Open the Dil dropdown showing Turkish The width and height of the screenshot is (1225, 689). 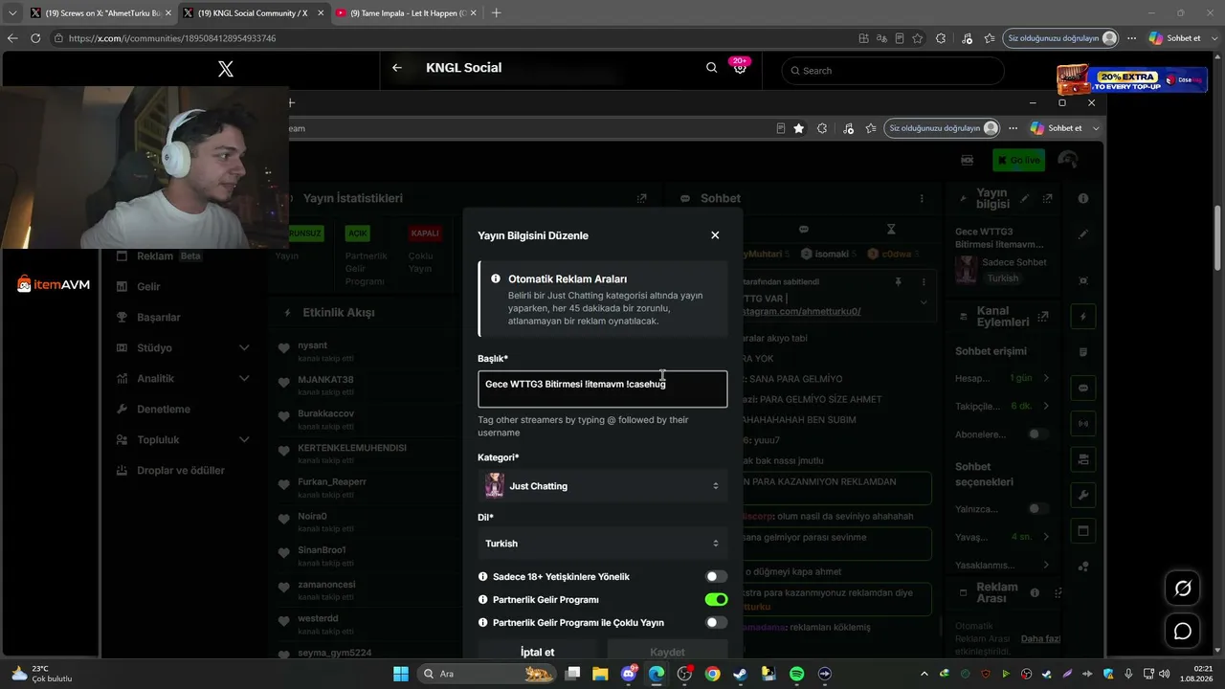[x=602, y=544]
